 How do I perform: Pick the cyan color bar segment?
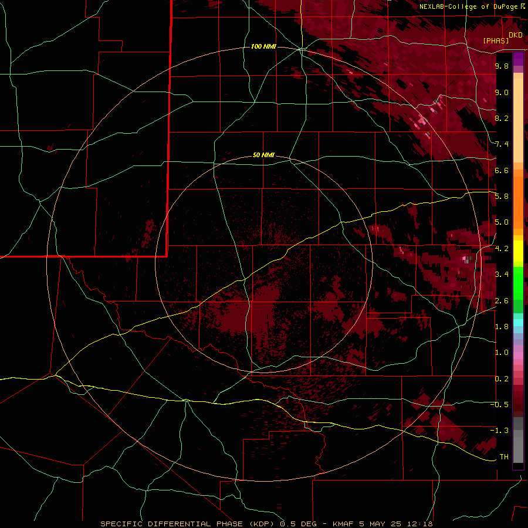[518, 323]
